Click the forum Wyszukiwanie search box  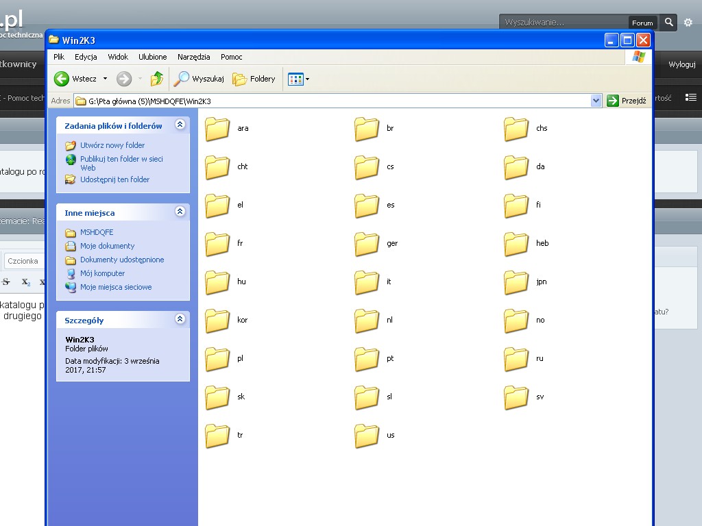click(x=564, y=23)
